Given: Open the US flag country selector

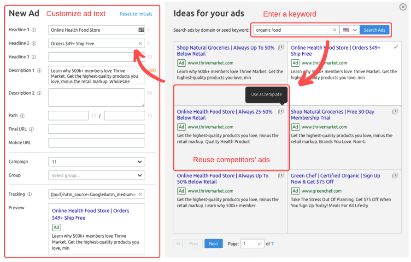Looking at the screenshot, I should (350, 30).
